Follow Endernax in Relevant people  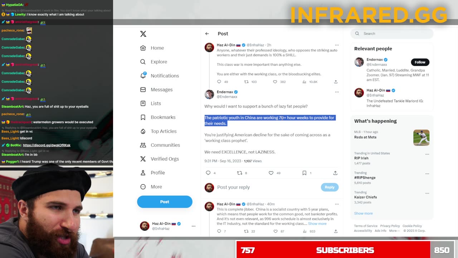[420, 62]
